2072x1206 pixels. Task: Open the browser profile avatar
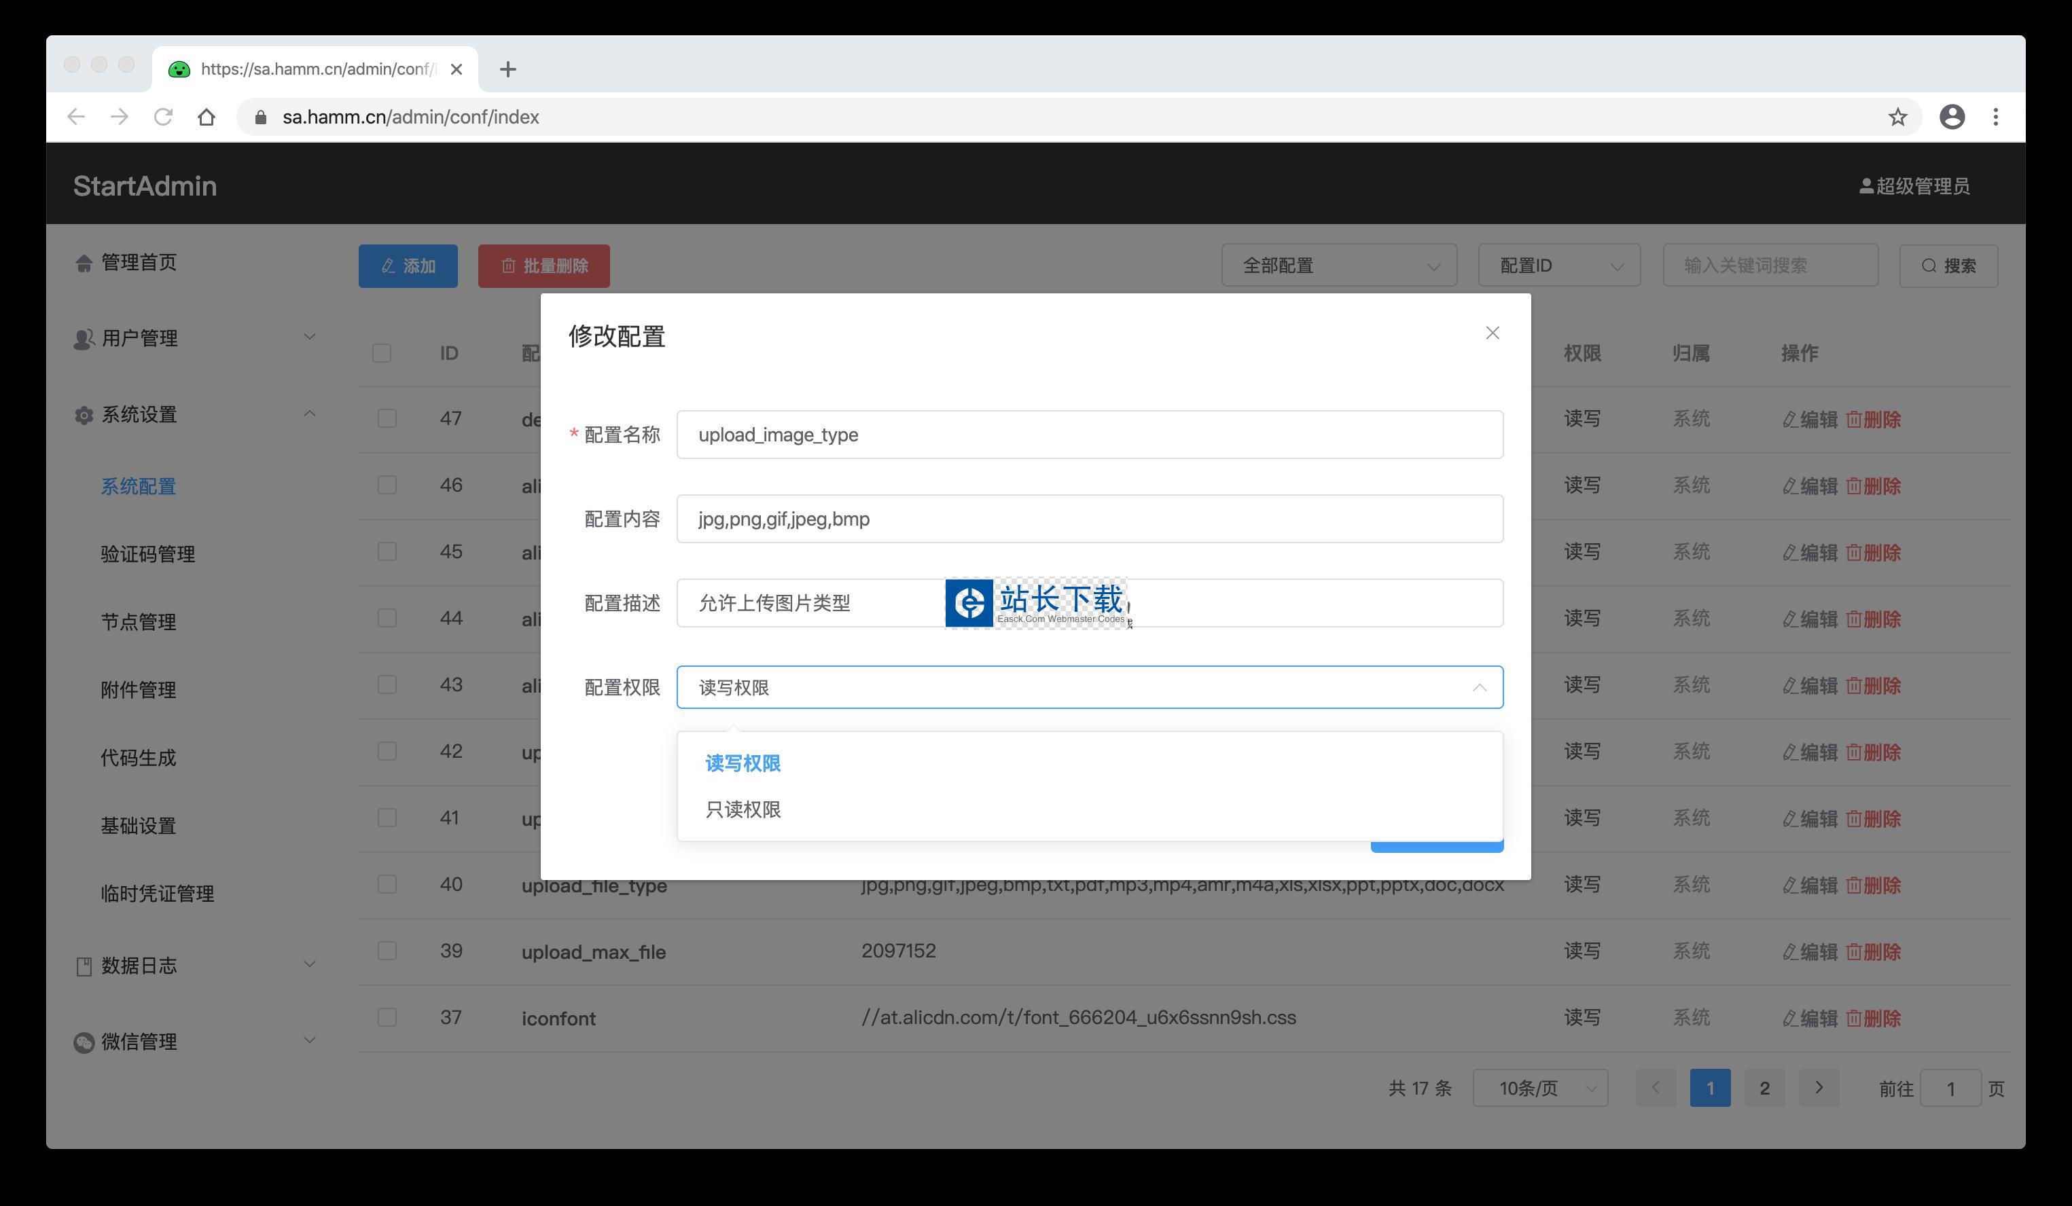coord(1952,117)
